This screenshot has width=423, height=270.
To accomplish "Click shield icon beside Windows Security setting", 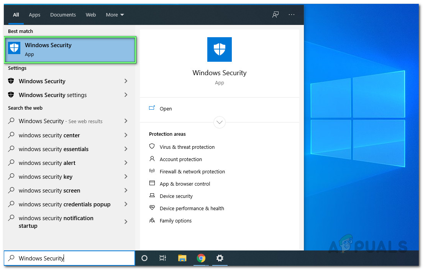I will pyautogui.click(x=11, y=81).
